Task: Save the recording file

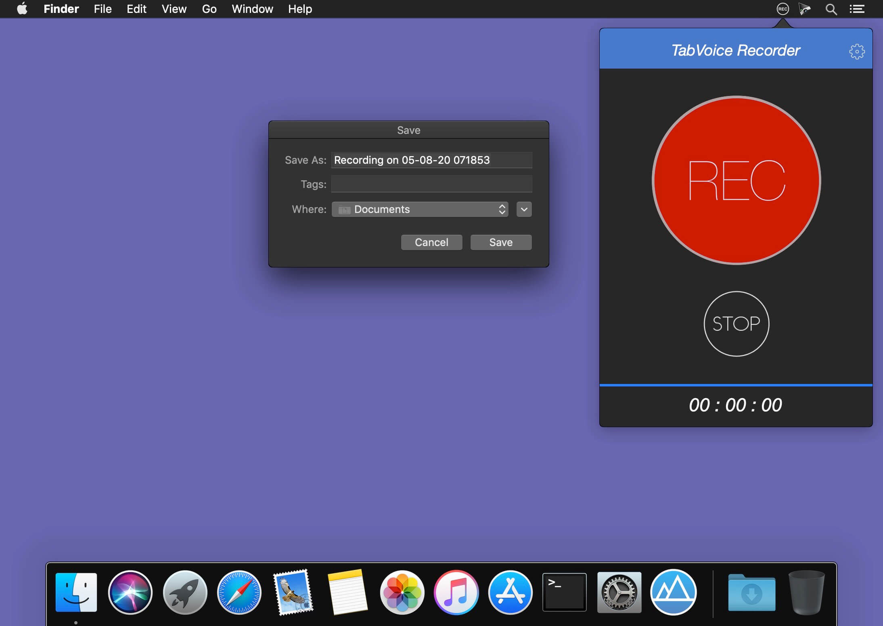Action: click(501, 242)
